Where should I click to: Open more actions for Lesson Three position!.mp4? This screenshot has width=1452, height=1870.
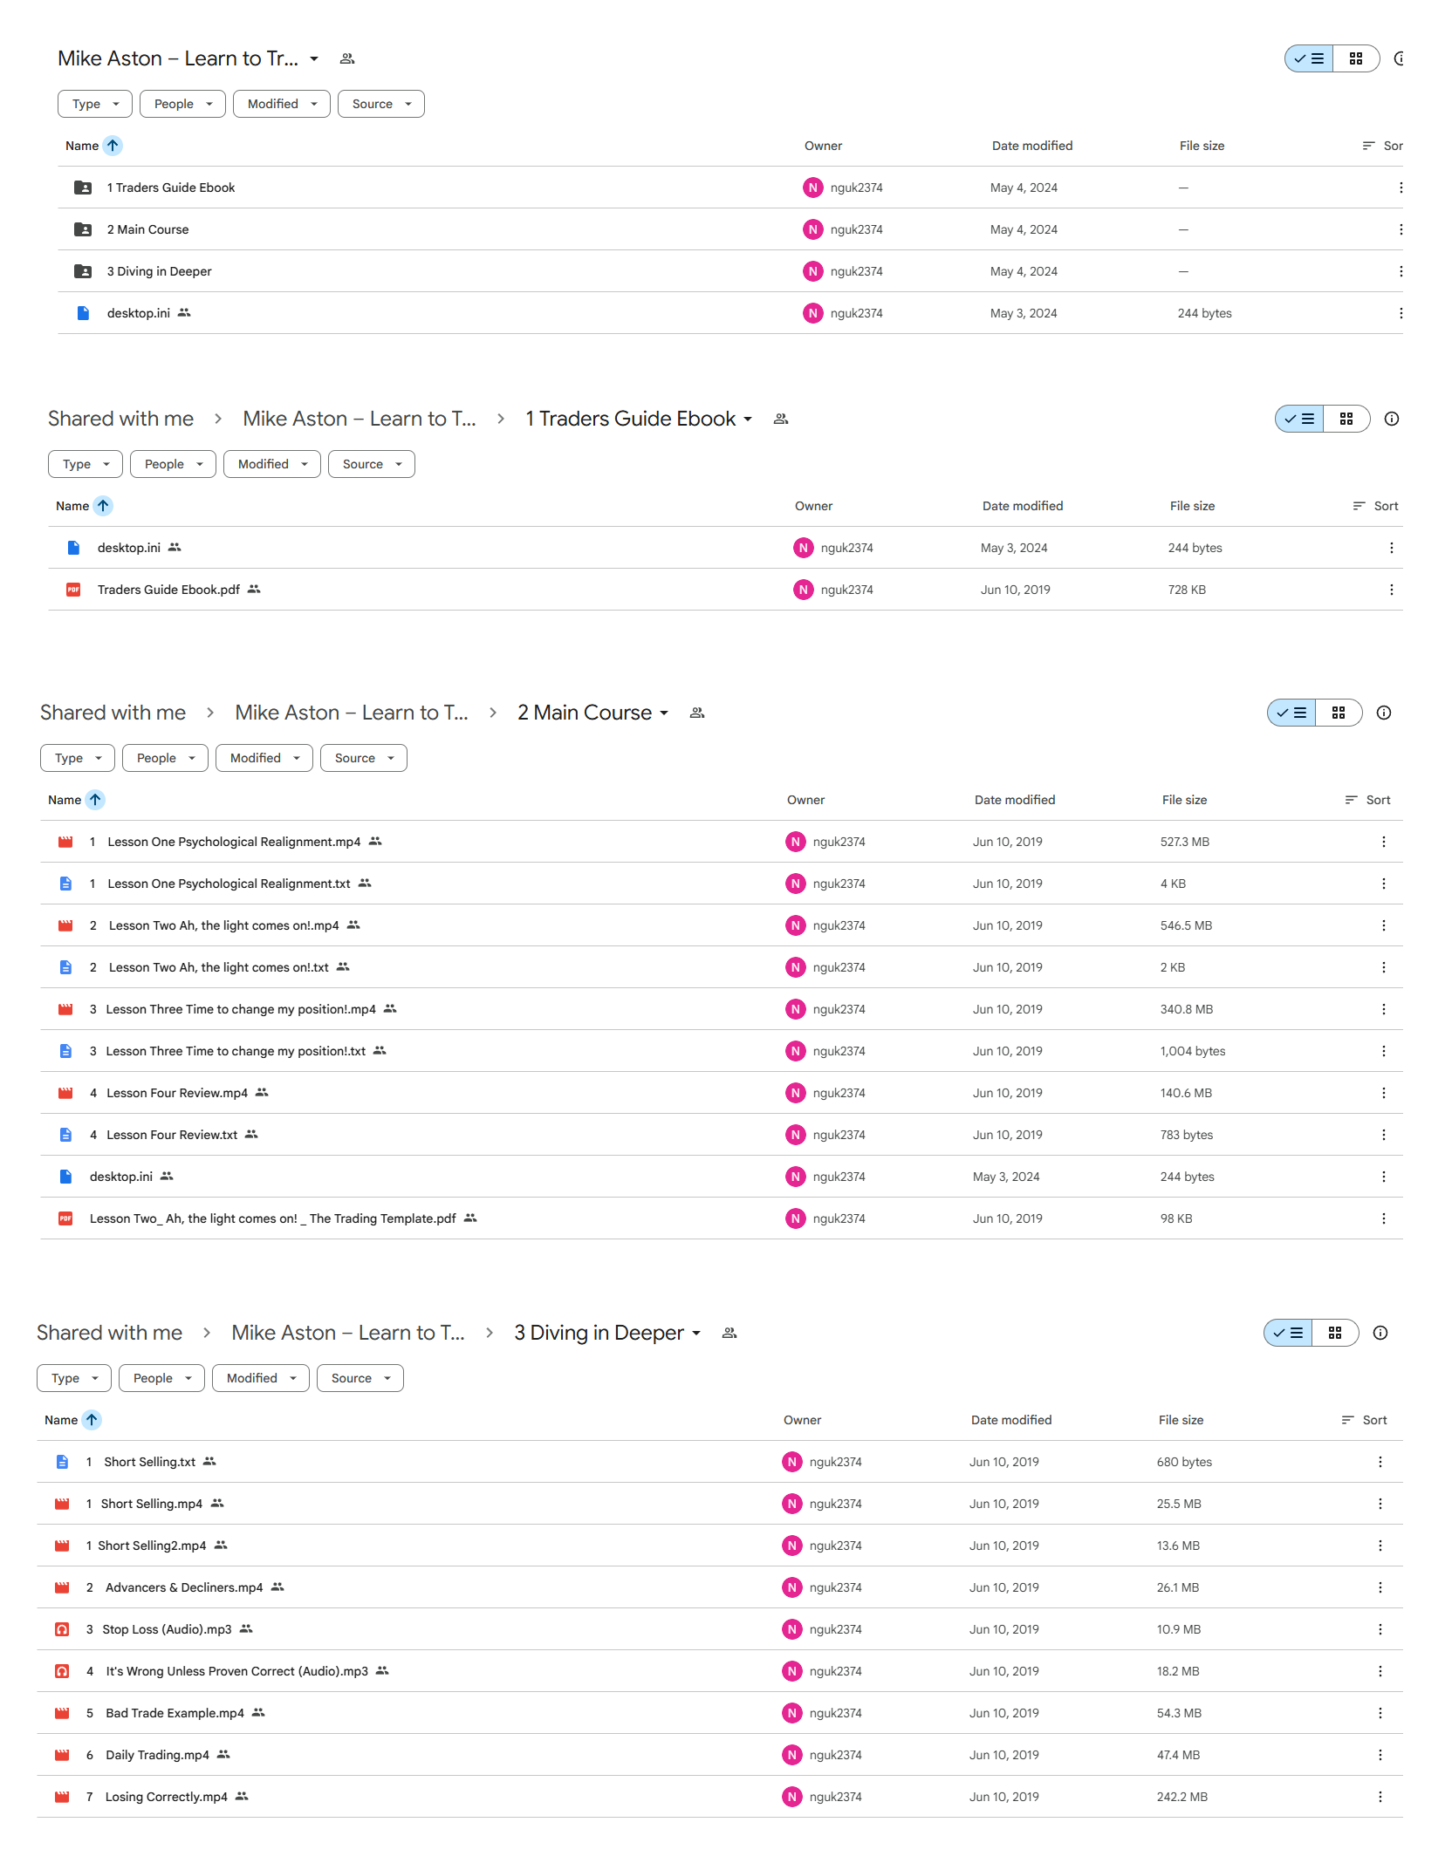click(1383, 1009)
